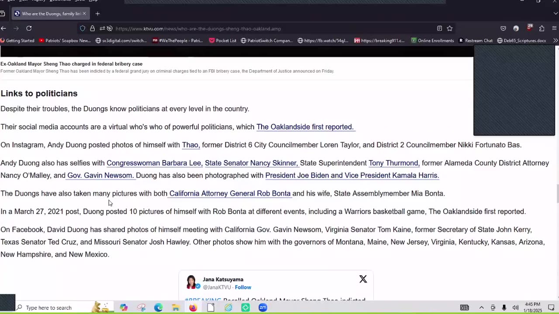Open PatriotSwitch Compan... bookmark
The height and width of the screenshot is (314, 559).
click(x=266, y=41)
